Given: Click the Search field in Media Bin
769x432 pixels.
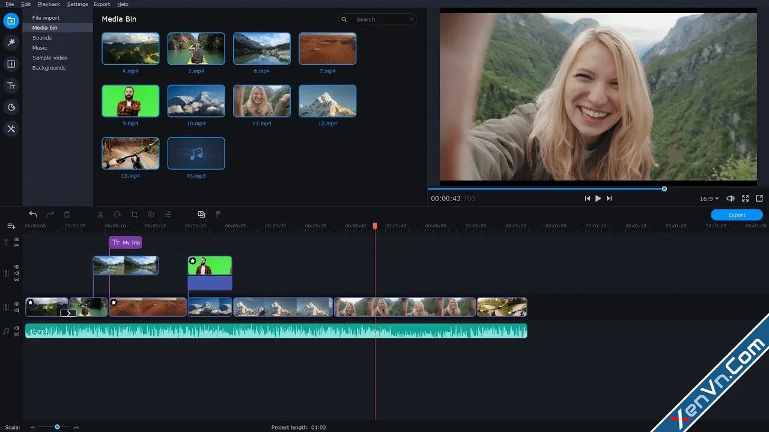Looking at the screenshot, I should (377, 19).
